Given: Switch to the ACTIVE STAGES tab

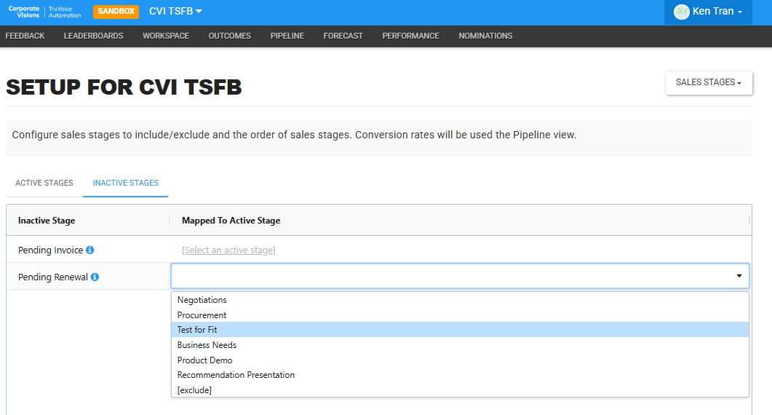Looking at the screenshot, I should tap(44, 183).
